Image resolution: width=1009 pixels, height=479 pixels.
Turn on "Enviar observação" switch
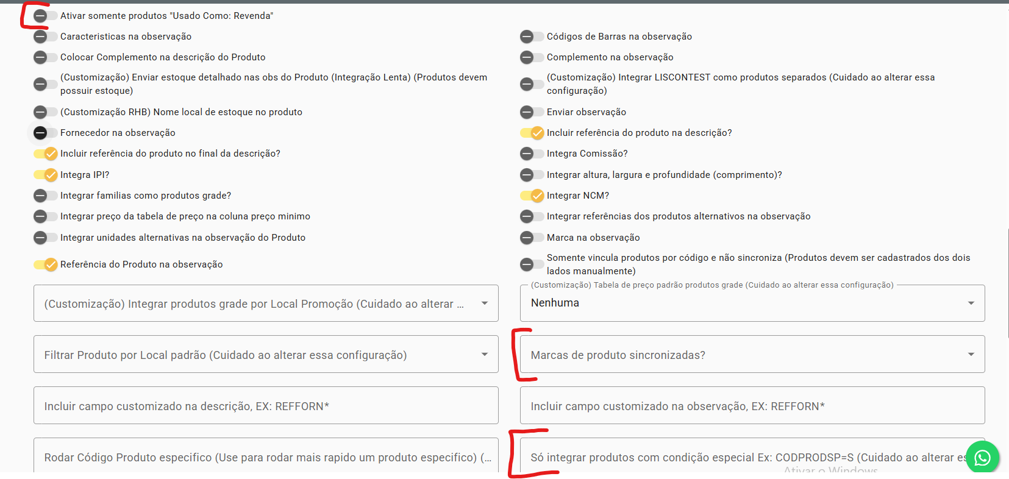[x=532, y=112]
